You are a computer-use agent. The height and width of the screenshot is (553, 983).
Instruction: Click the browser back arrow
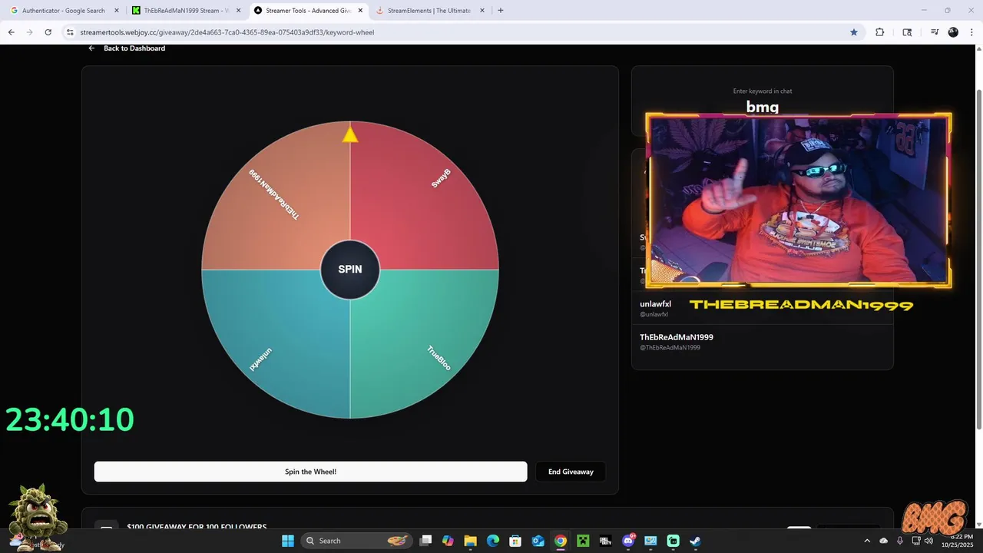(11, 32)
